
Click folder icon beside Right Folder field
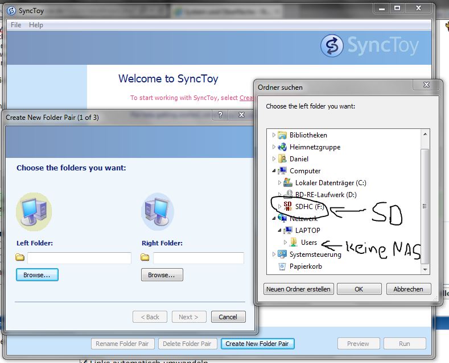tap(145, 257)
